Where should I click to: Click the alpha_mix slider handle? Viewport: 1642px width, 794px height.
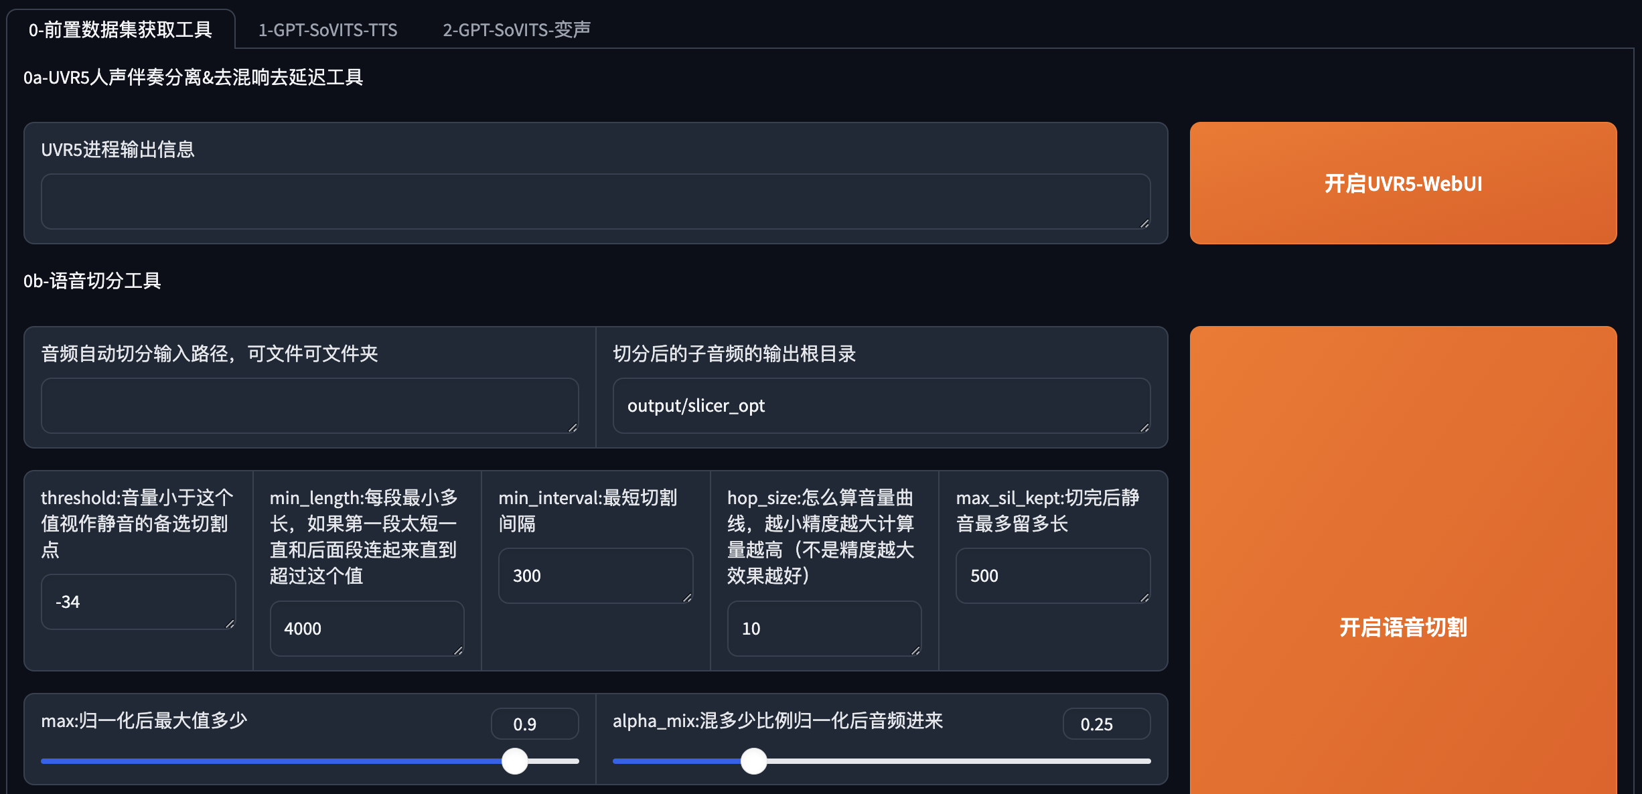point(754,761)
